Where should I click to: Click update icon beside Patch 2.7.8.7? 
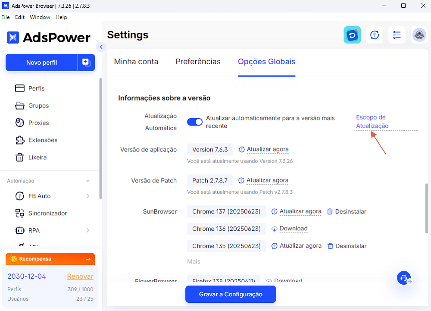[x=241, y=180]
